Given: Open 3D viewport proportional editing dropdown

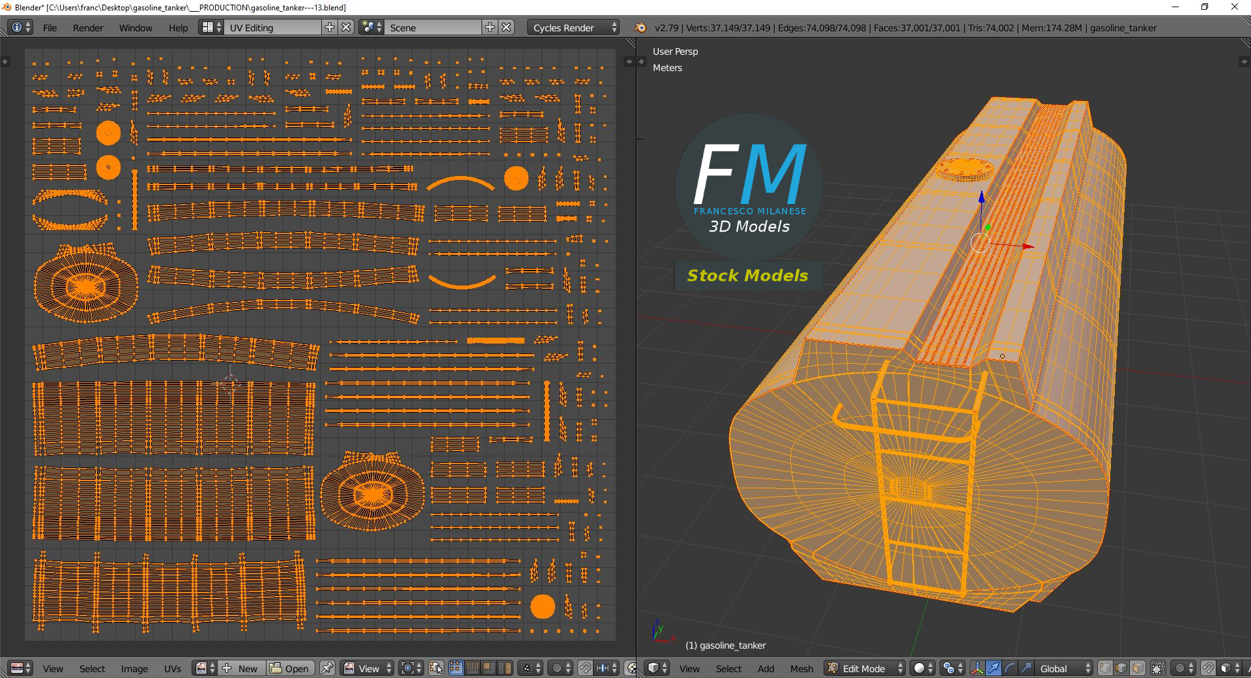Looking at the screenshot, I should pyautogui.click(x=1183, y=668).
